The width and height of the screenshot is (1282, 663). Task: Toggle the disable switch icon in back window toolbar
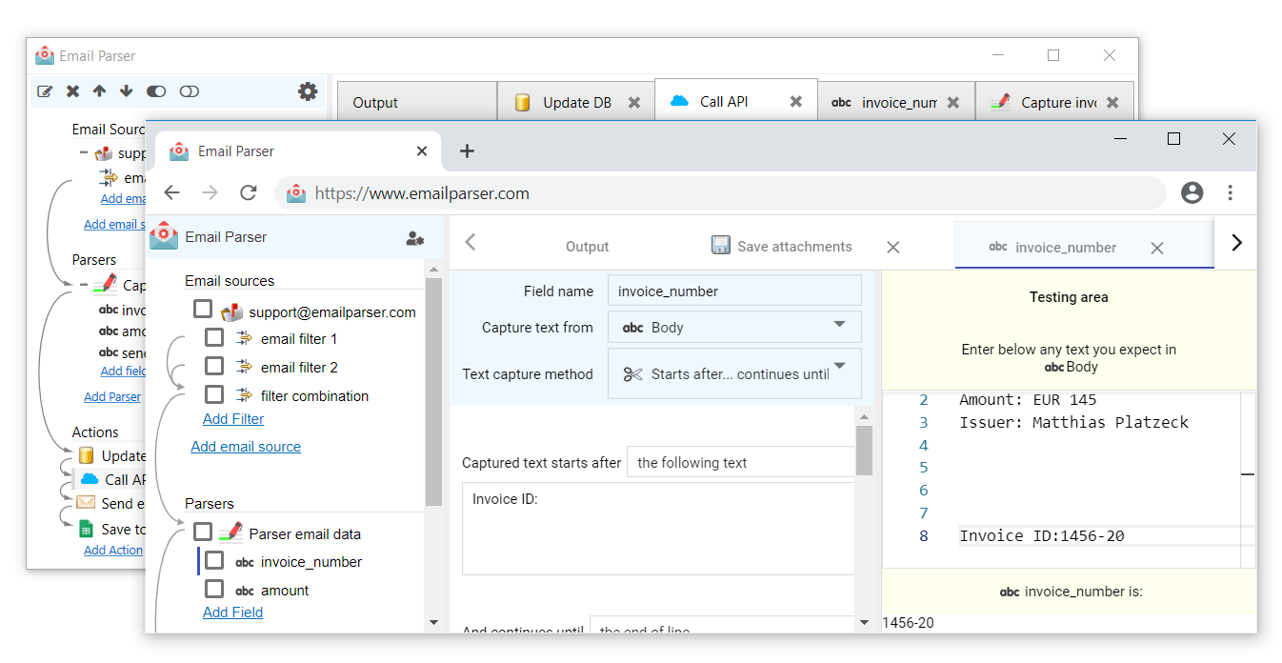pyautogui.click(x=189, y=91)
